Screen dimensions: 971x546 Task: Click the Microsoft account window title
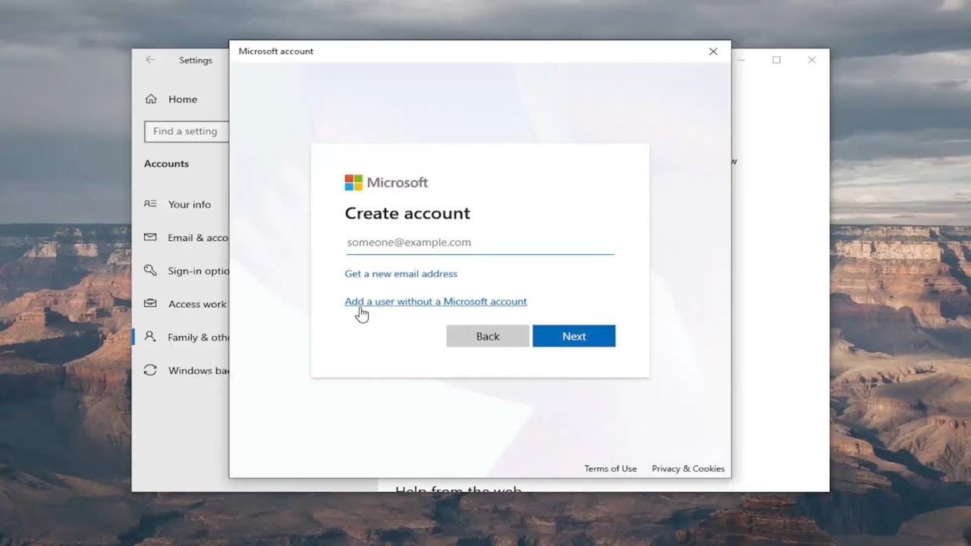(276, 52)
